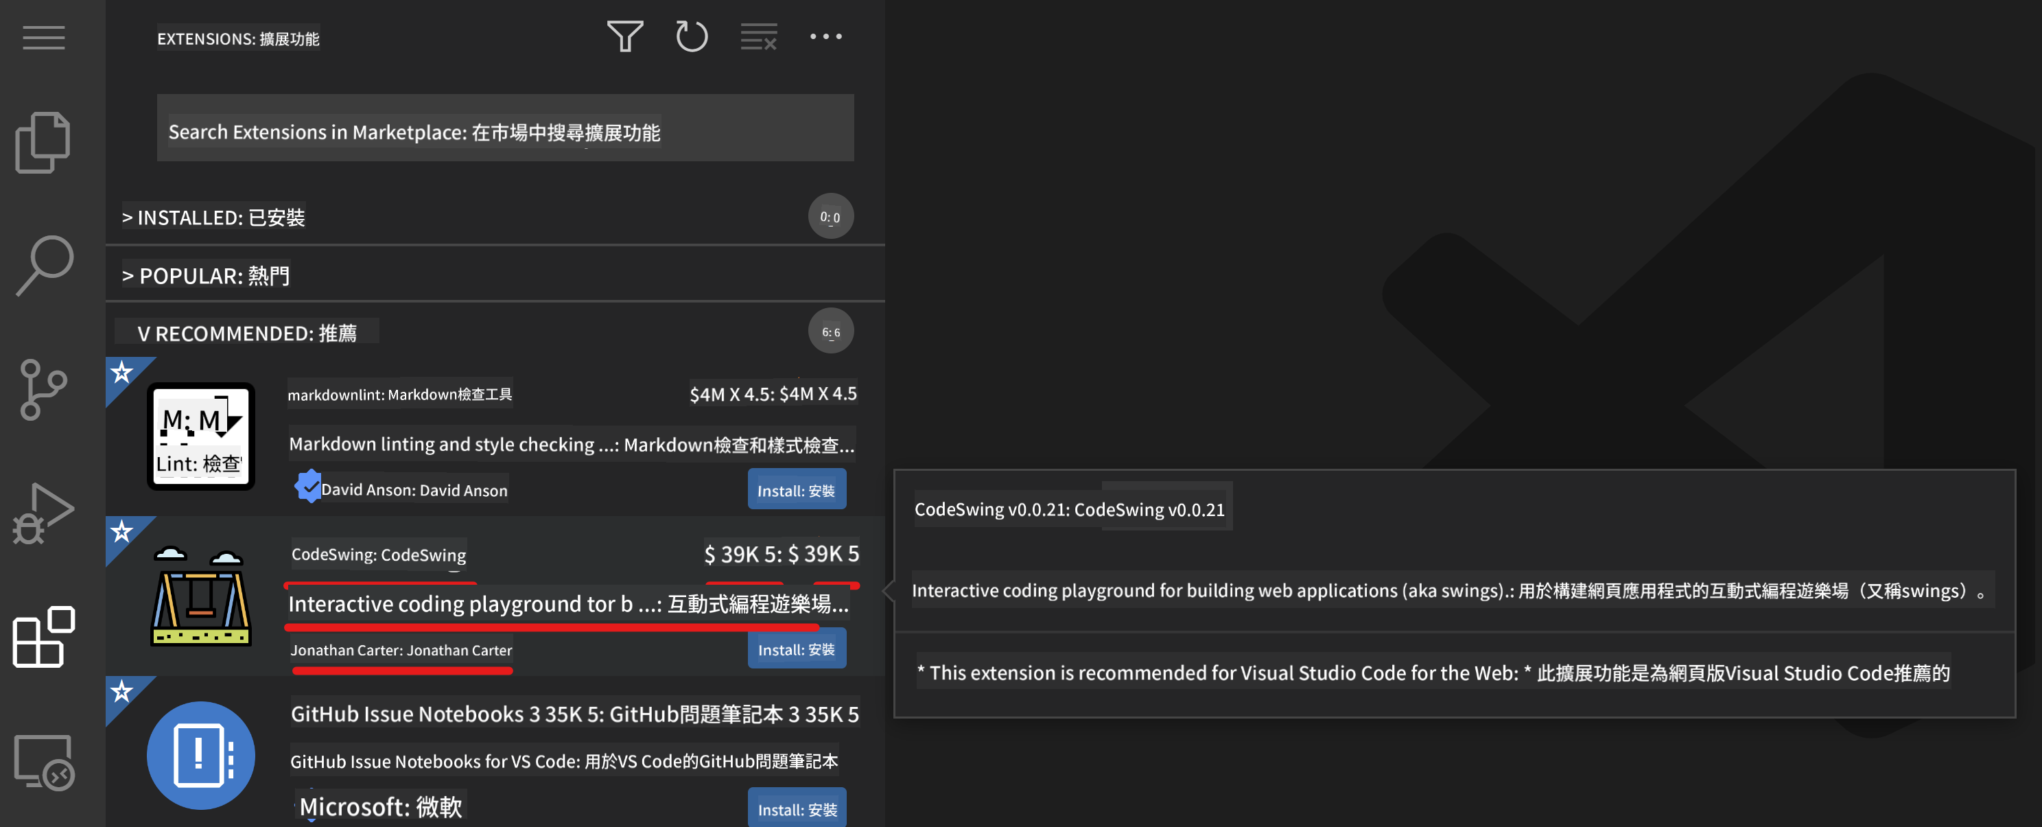
Task: Click the recommended star badge on CodeSwing
Action: (122, 531)
